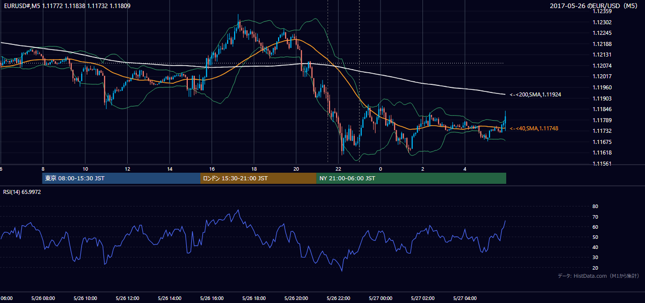Screen dimensions: 645x303
Task: Click hour label 16 below the price chart
Action: 212,169
